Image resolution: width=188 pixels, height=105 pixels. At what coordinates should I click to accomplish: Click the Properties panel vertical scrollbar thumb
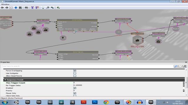(186, 82)
